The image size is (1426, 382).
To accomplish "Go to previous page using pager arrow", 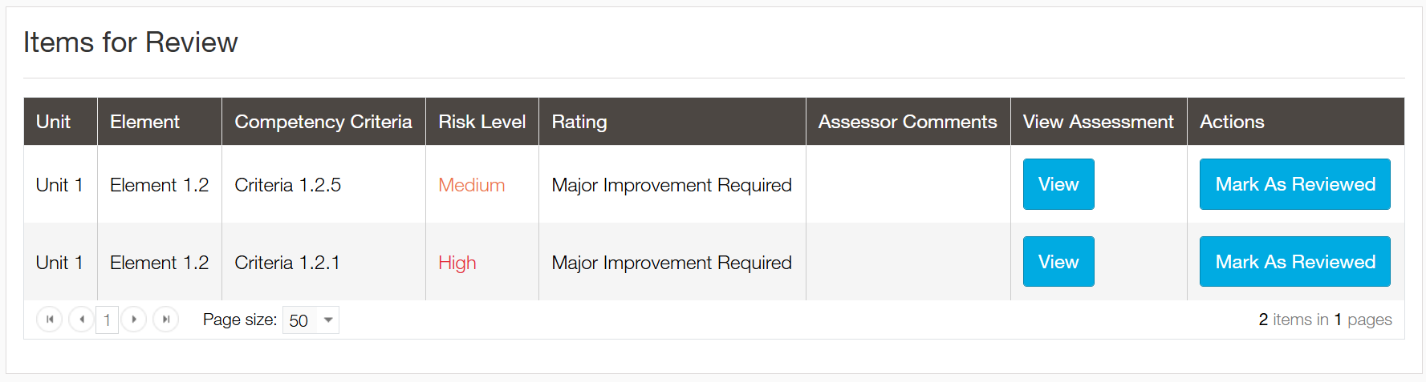I will [x=81, y=320].
